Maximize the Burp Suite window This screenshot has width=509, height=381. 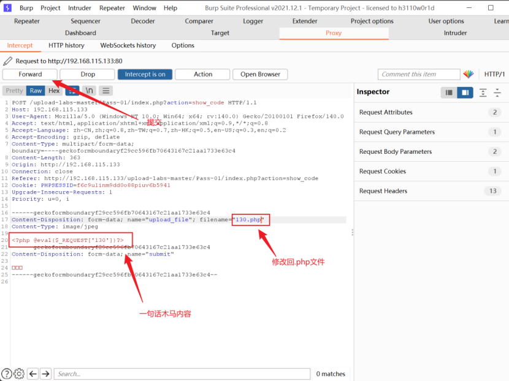pos(491,8)
